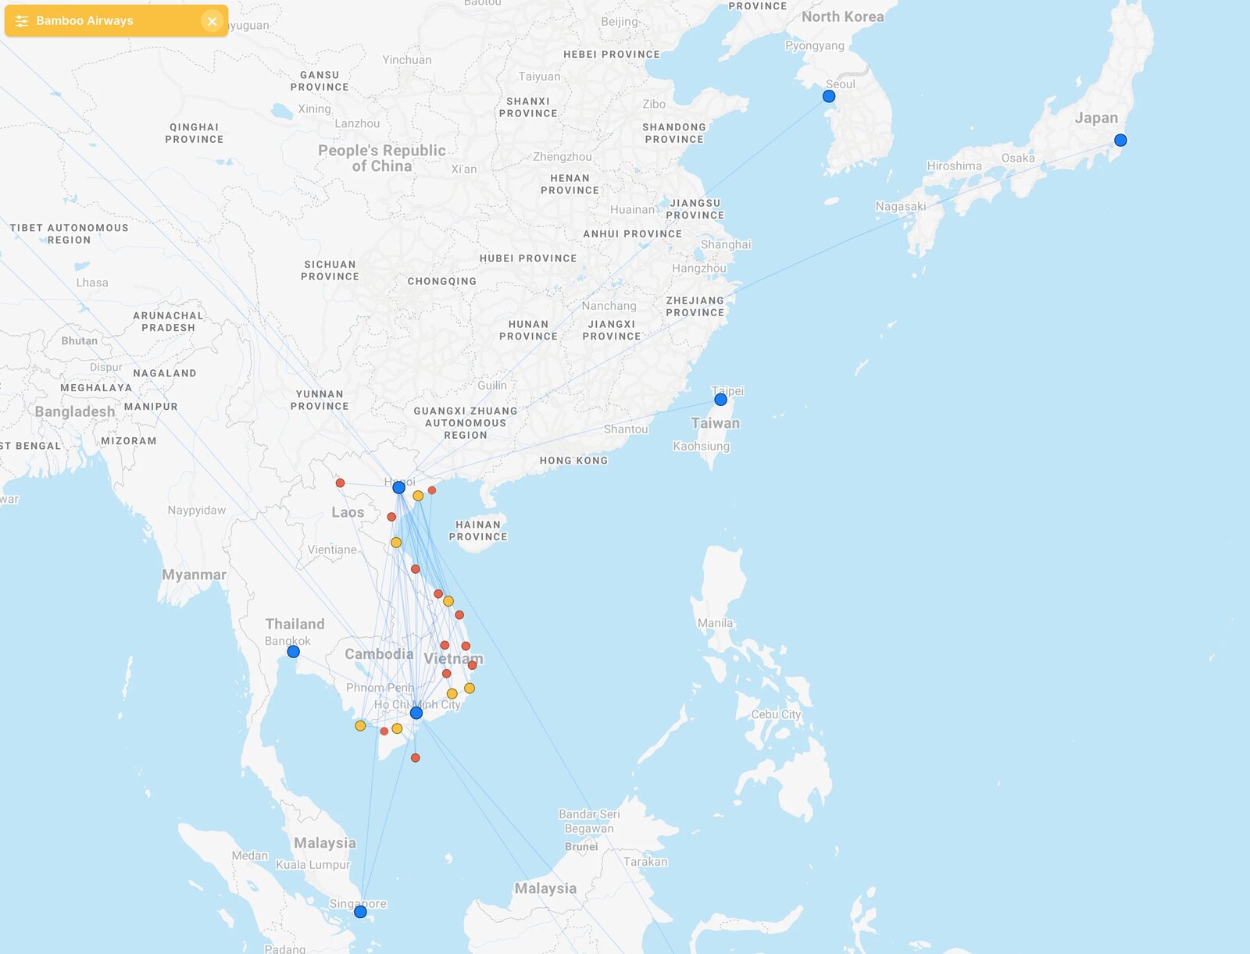Click the Kaohsiung city label
This screenshot has height=954, width=1250.
point(701,447)
